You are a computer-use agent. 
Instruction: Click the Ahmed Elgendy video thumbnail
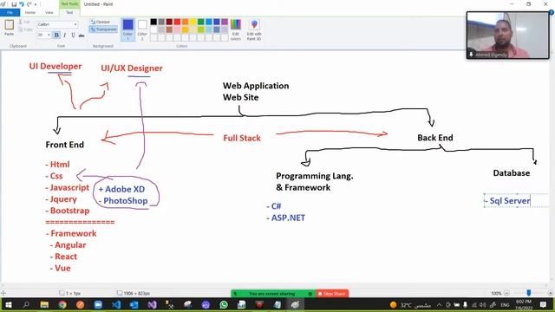pos(507,36)
